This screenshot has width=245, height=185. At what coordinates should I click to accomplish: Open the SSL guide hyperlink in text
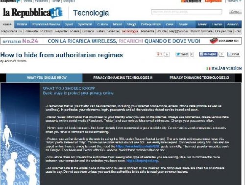[138, 146]
